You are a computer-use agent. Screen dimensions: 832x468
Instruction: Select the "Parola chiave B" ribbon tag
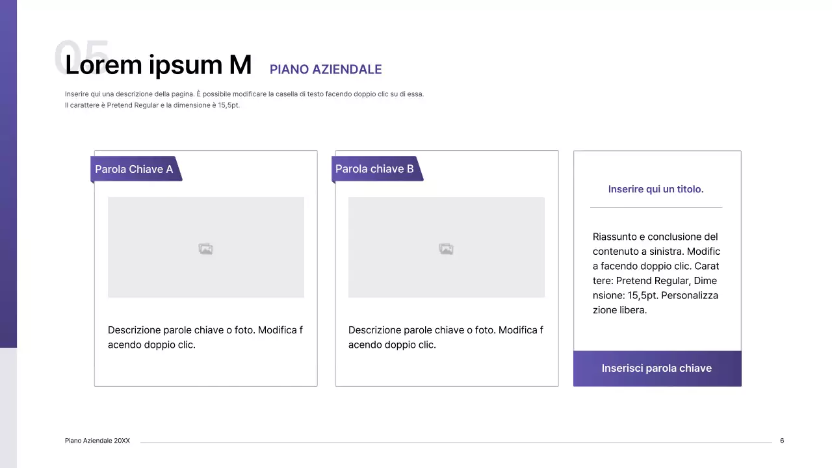[x=375, y=169]
